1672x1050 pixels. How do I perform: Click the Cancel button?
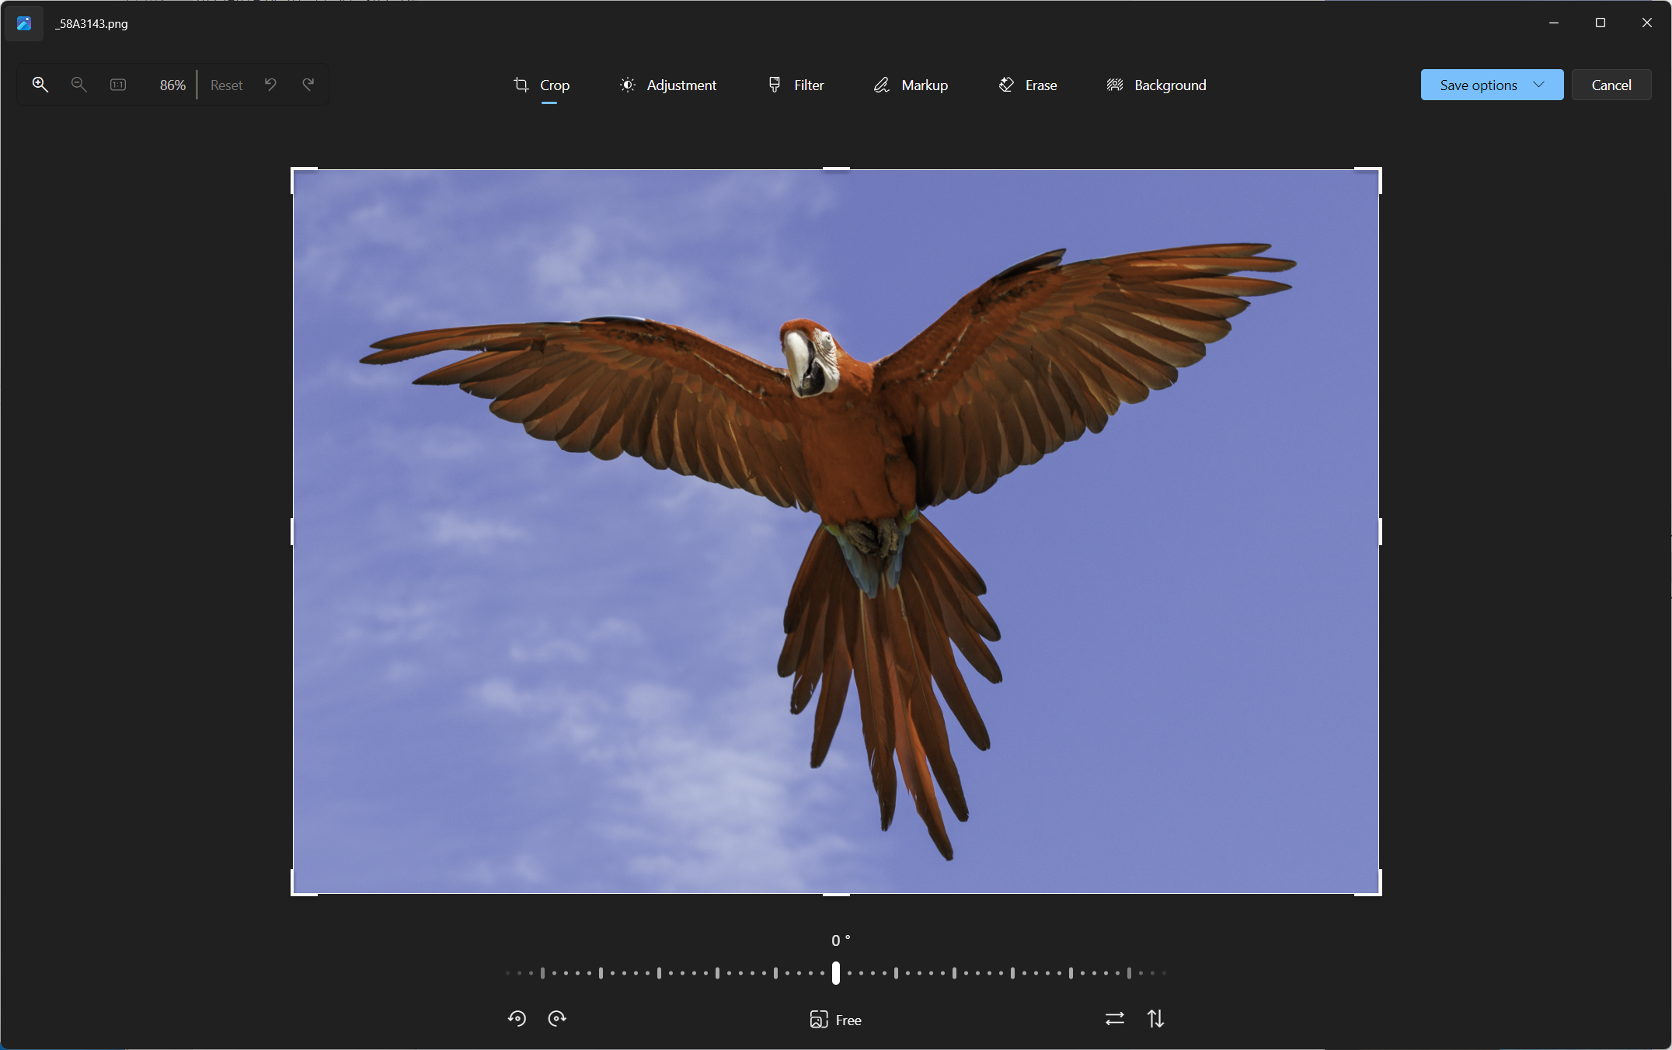1611,85
